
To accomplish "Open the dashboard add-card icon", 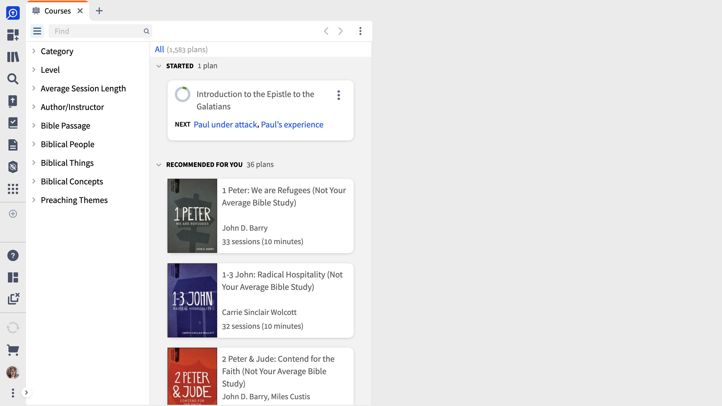I will tap(13, 35).
